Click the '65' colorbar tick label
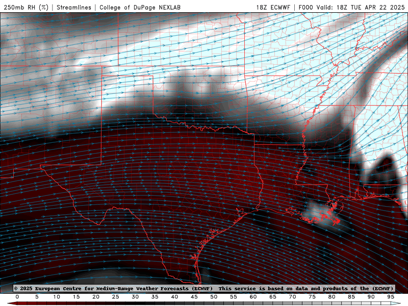This screenshot has width=408, height=306. (273, 297)
